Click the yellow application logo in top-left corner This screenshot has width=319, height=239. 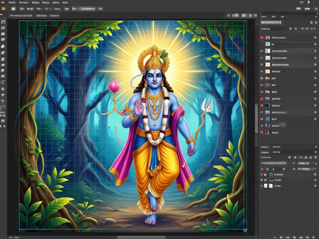pyautogui.click(x=2, y=2)
